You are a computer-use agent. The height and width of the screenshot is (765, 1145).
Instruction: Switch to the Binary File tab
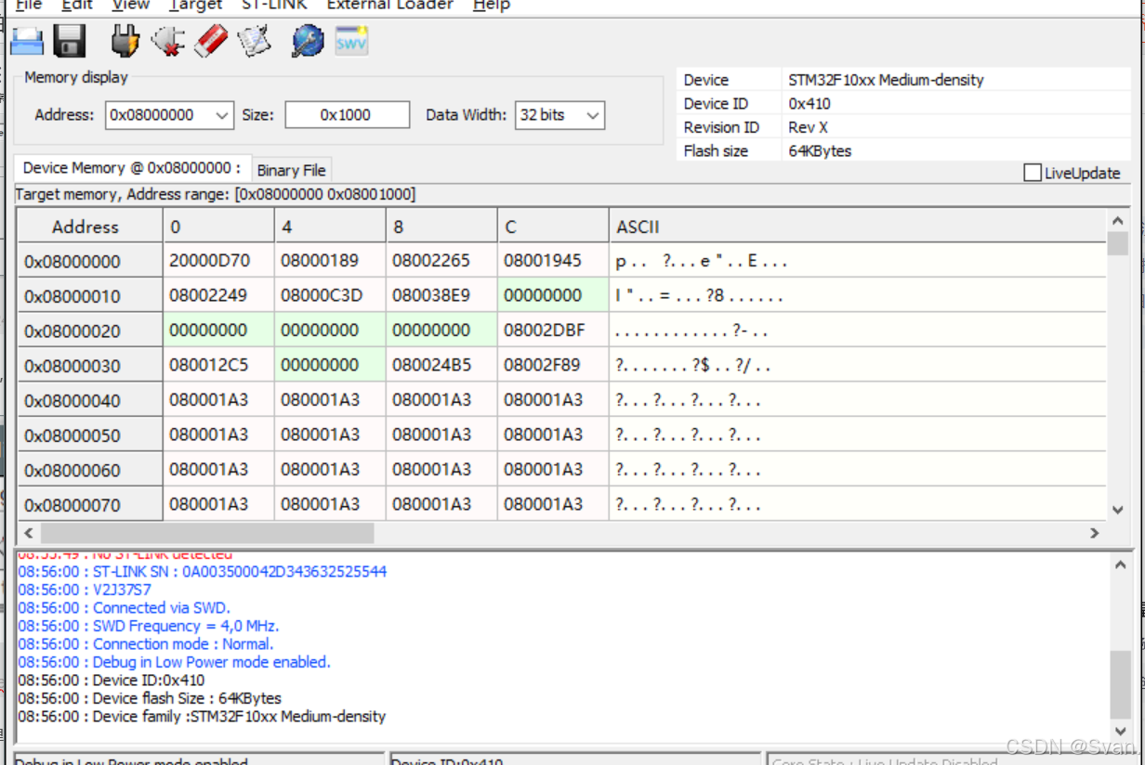point(291,170)
